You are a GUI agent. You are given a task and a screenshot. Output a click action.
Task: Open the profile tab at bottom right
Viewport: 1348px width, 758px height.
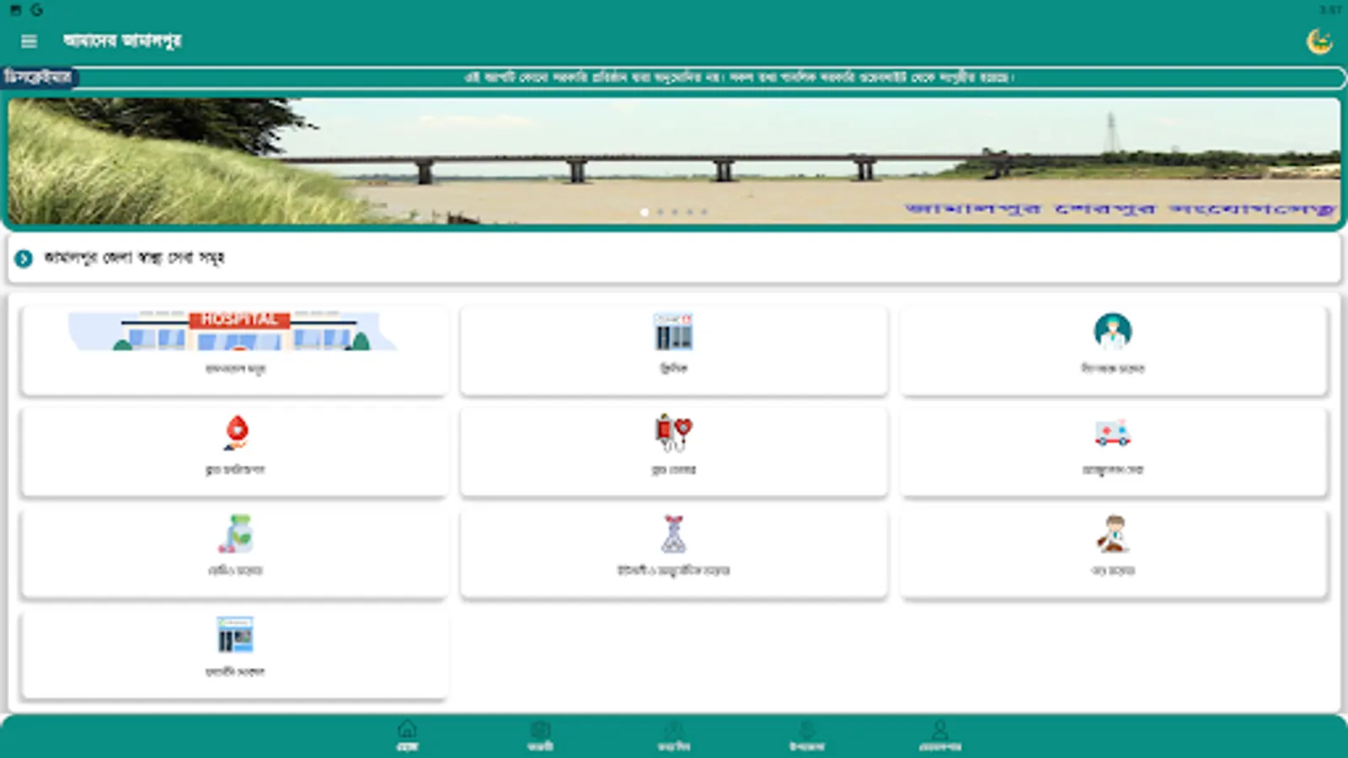941,734
